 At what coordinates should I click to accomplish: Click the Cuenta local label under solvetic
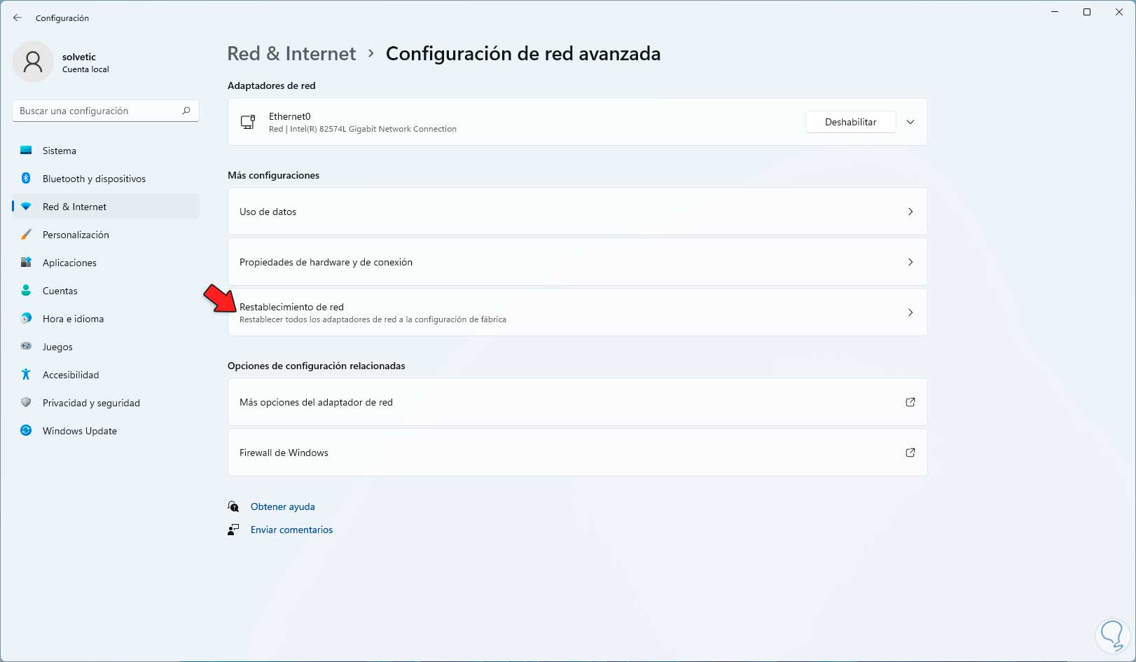(85, 69)
